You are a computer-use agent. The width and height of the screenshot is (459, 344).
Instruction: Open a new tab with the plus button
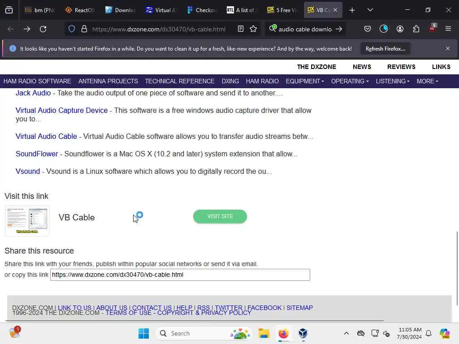click(x=352, y=10)
